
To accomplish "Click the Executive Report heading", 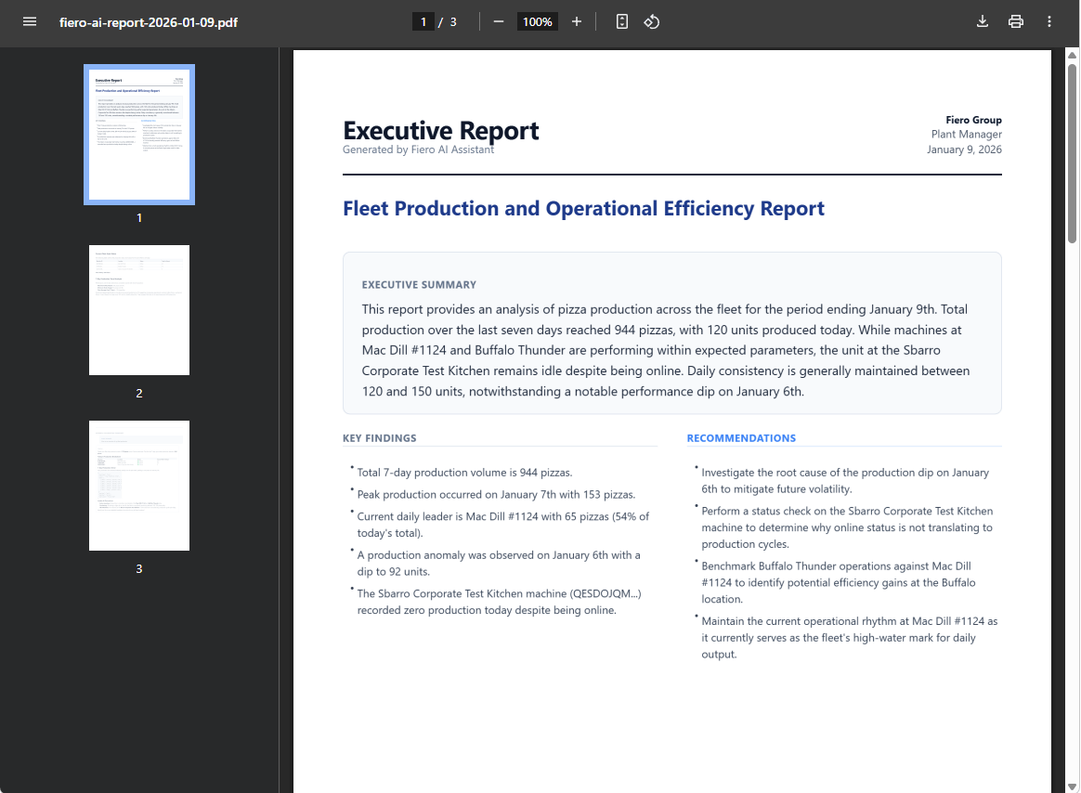I will pos(440,130).
